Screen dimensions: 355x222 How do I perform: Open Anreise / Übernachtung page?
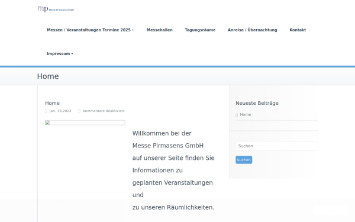[x=252, y=30]
